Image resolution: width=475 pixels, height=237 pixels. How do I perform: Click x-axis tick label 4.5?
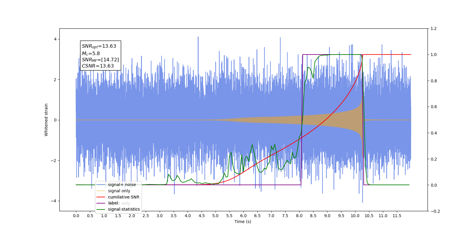202,216
